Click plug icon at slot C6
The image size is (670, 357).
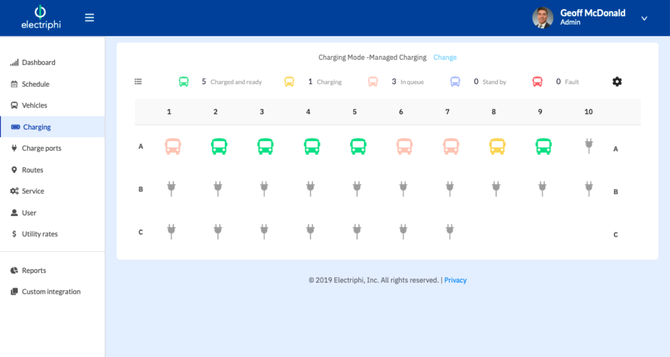(x=403, y=232)
